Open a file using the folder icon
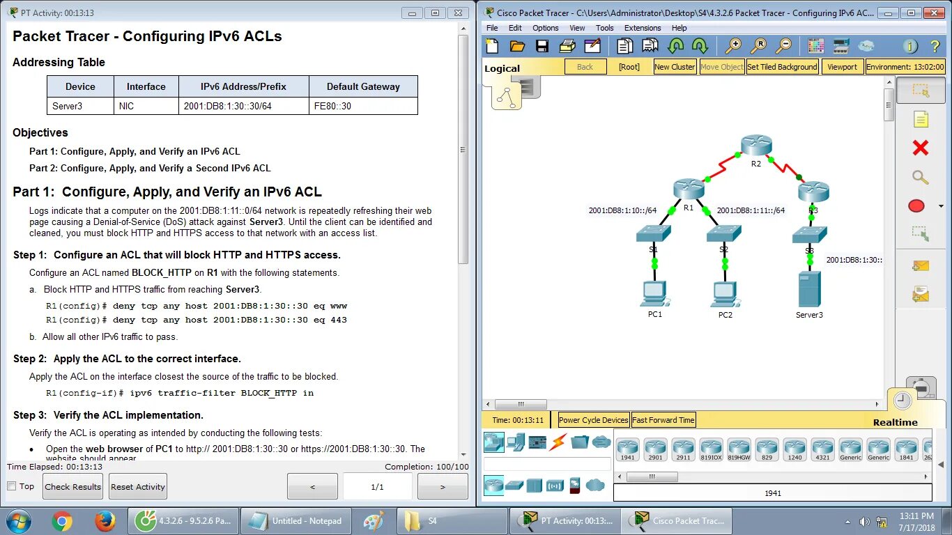Viewport: 952px width, 535px height. [517, 47]
